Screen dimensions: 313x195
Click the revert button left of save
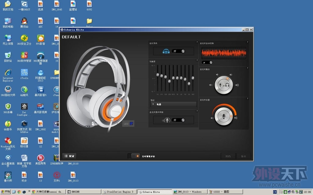coord(228,156)
